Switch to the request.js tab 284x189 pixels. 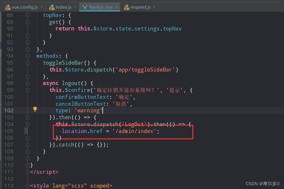(140, 7)
